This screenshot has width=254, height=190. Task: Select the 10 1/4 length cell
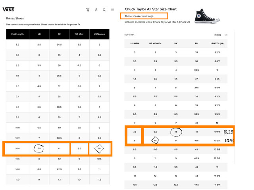217,132
